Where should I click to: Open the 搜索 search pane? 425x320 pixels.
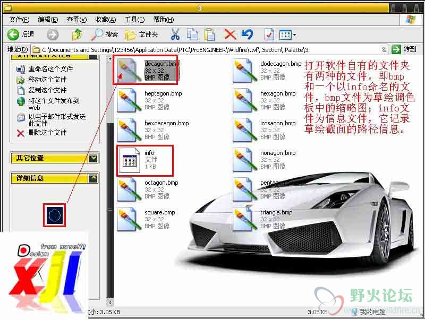pyautogui.click(x=105, y=34)
